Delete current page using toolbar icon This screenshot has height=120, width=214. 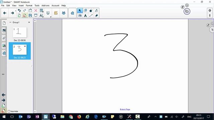(25, 15)
